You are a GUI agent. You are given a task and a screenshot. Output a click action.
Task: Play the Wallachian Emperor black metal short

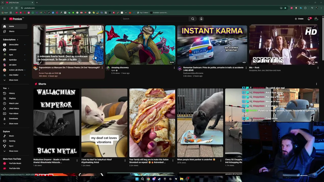[56, 123]
